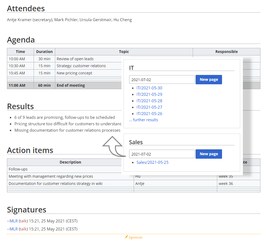Open MLR user link in first signature
This screenshot has width=269, height=247.
point(14,221)
